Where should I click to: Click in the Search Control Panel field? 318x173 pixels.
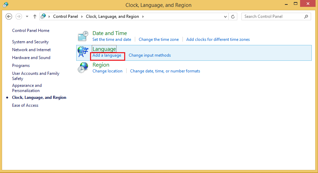click(272, 16)
